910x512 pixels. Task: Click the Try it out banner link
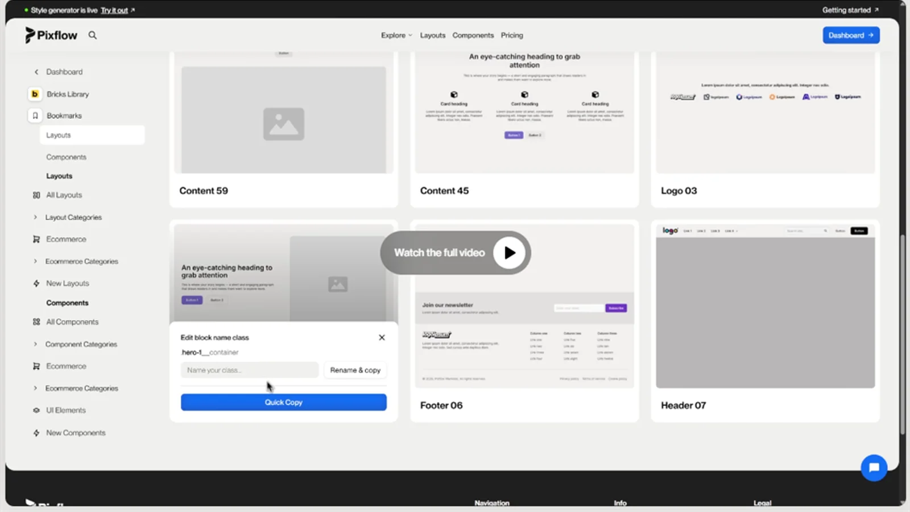[114, 10]
